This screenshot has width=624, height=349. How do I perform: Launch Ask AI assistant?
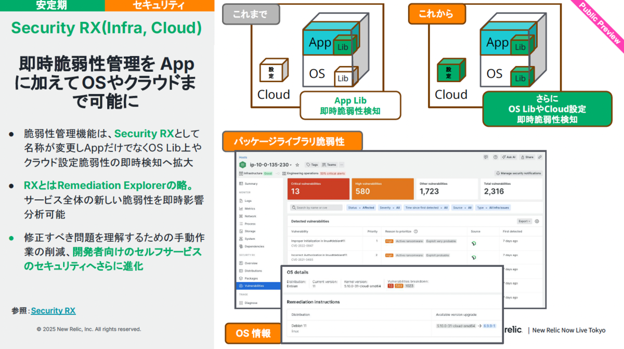point(509,157)
